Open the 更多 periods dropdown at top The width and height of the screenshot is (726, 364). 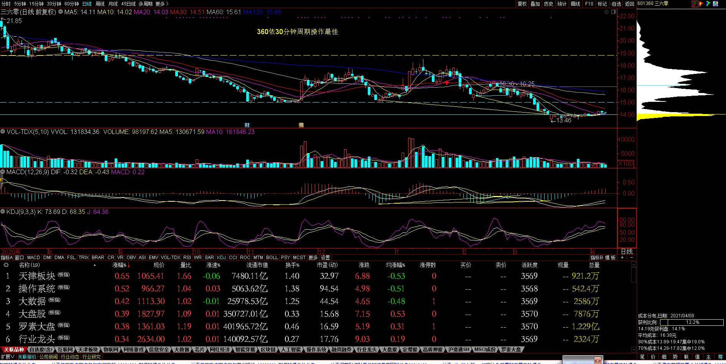[162, 4]
